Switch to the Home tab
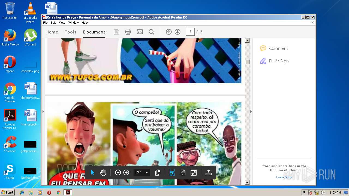Screen dimensions: 349x196 (x=52, y=32)
